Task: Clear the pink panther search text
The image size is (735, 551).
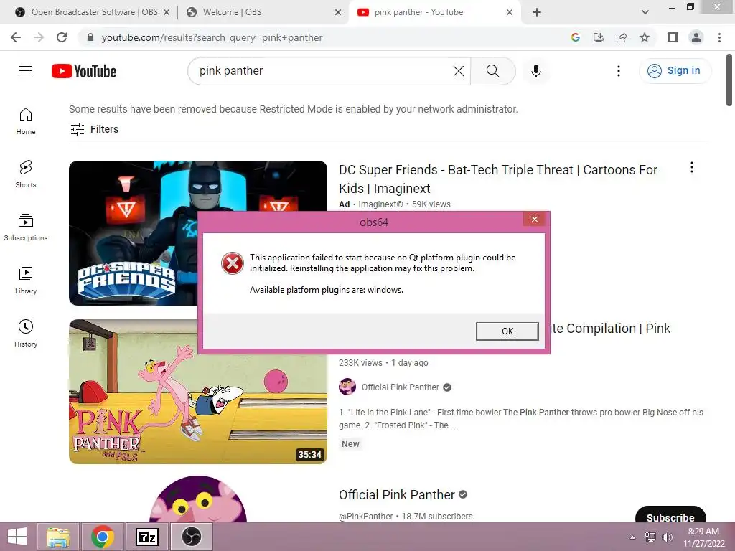Action: 459,71
